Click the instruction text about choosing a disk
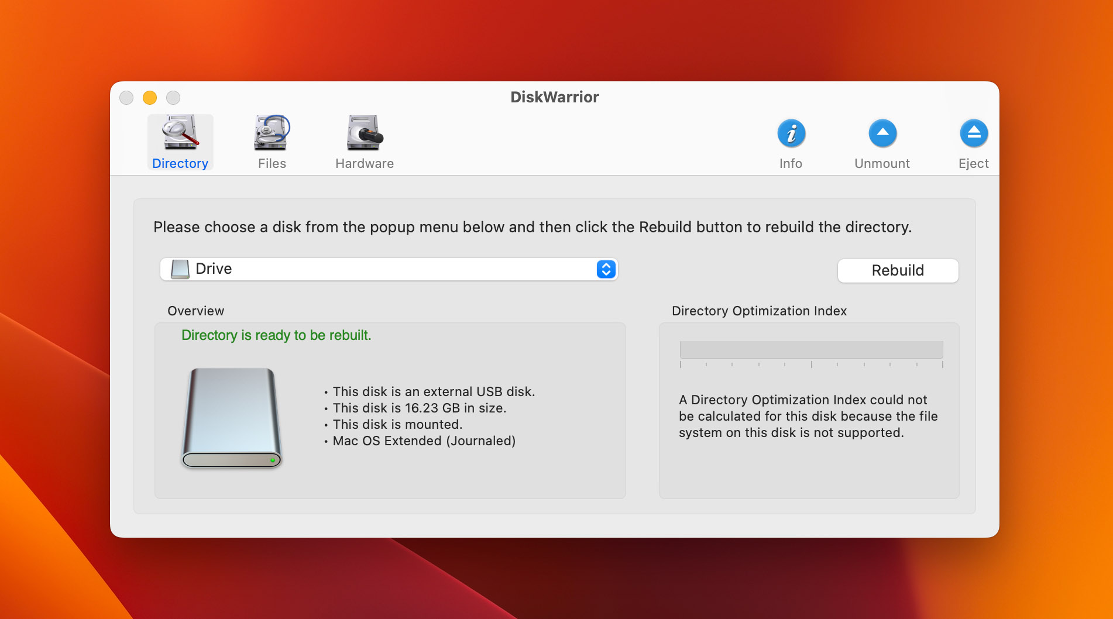This screenshot has height=619, width=1113. (x=533, y=227)
